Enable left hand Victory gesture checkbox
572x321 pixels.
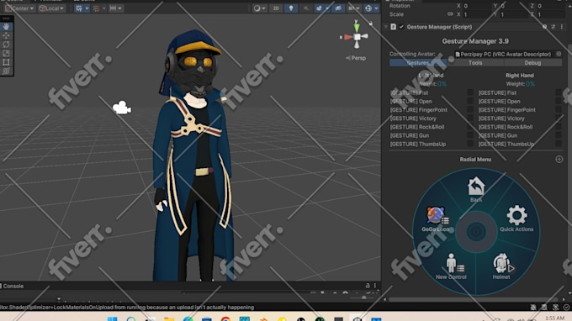pyautogui.click(x=470, y=118)
